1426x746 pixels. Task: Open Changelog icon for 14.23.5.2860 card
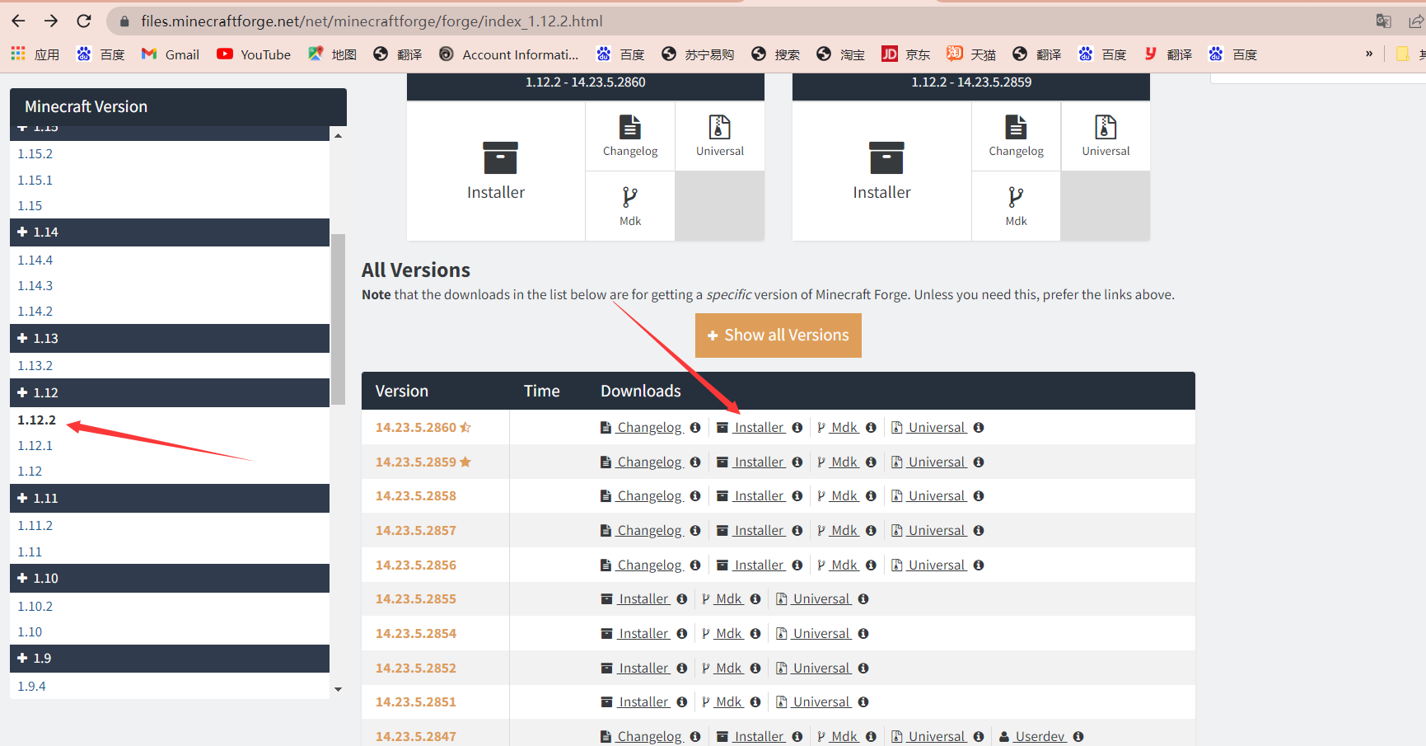click(x=630, y=136)
